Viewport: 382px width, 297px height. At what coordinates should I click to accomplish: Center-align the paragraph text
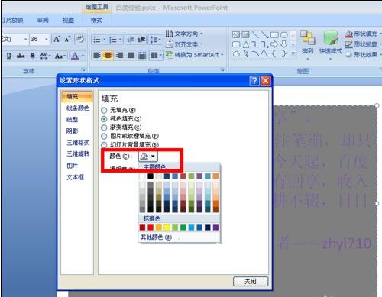click(108, 55)
